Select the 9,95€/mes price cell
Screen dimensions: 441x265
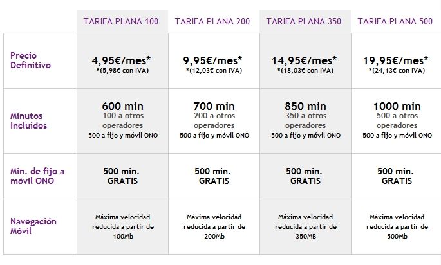pos(212,60)
